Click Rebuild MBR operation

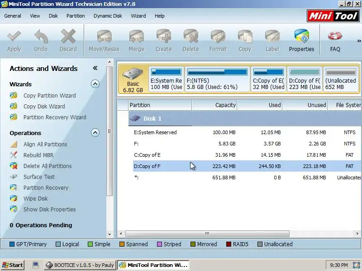[x=38, y=155]
